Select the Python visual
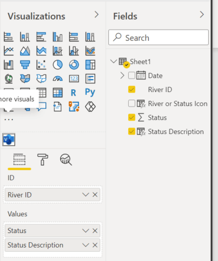 click(90, 92)
